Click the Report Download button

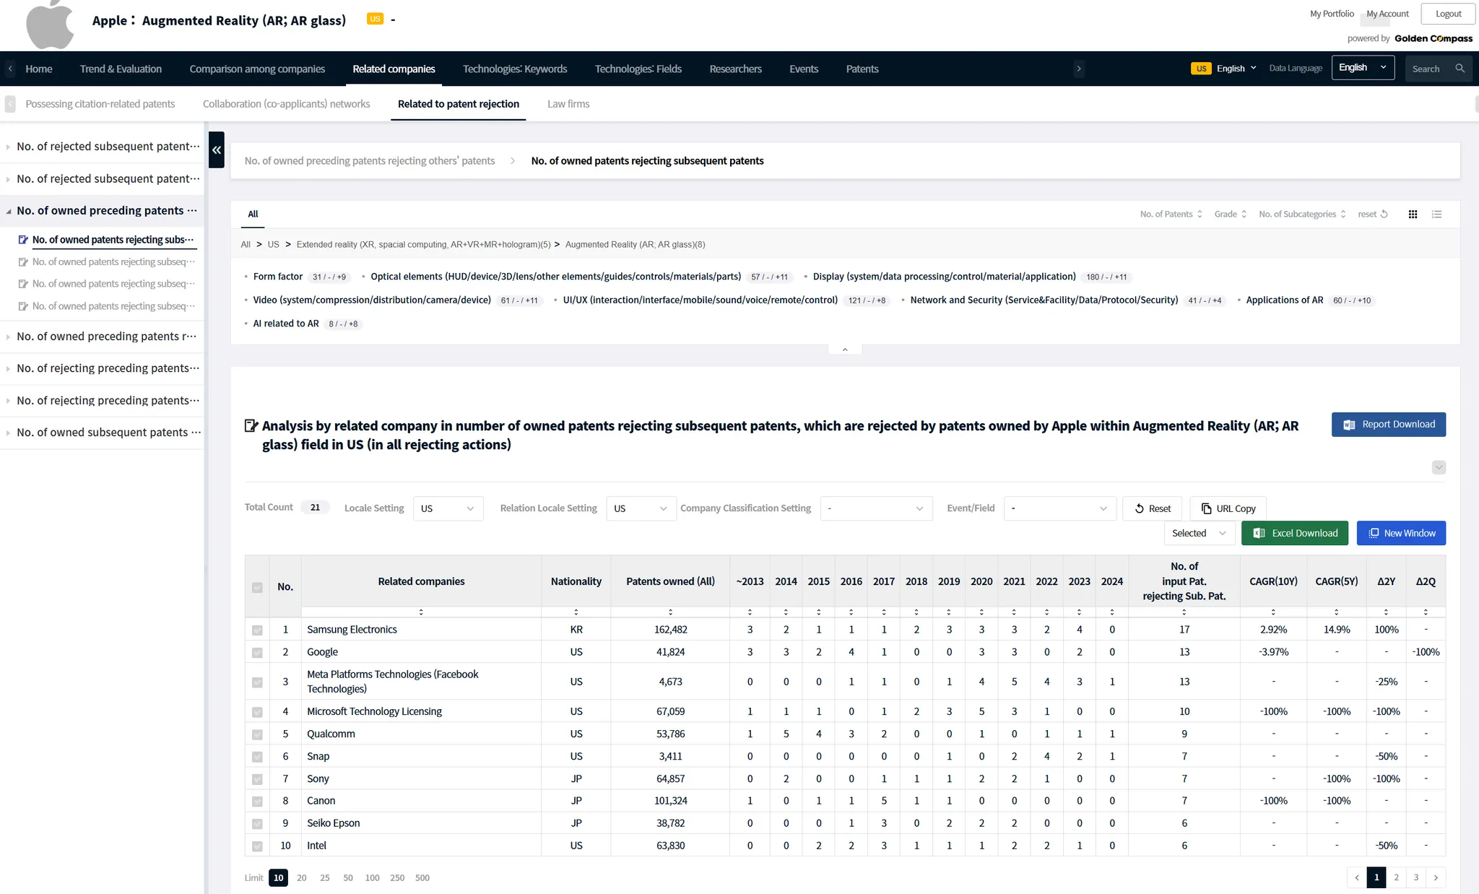[x=1388, y=425]
